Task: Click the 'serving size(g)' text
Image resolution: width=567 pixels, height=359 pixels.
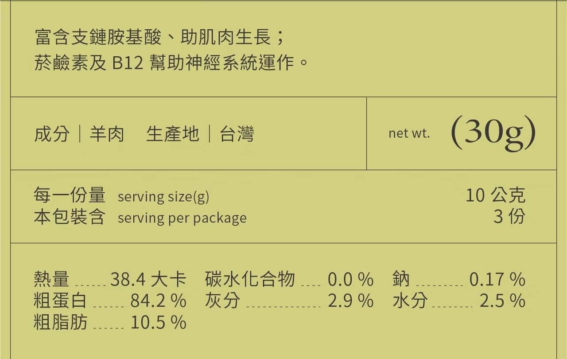Action: (163, 196)
